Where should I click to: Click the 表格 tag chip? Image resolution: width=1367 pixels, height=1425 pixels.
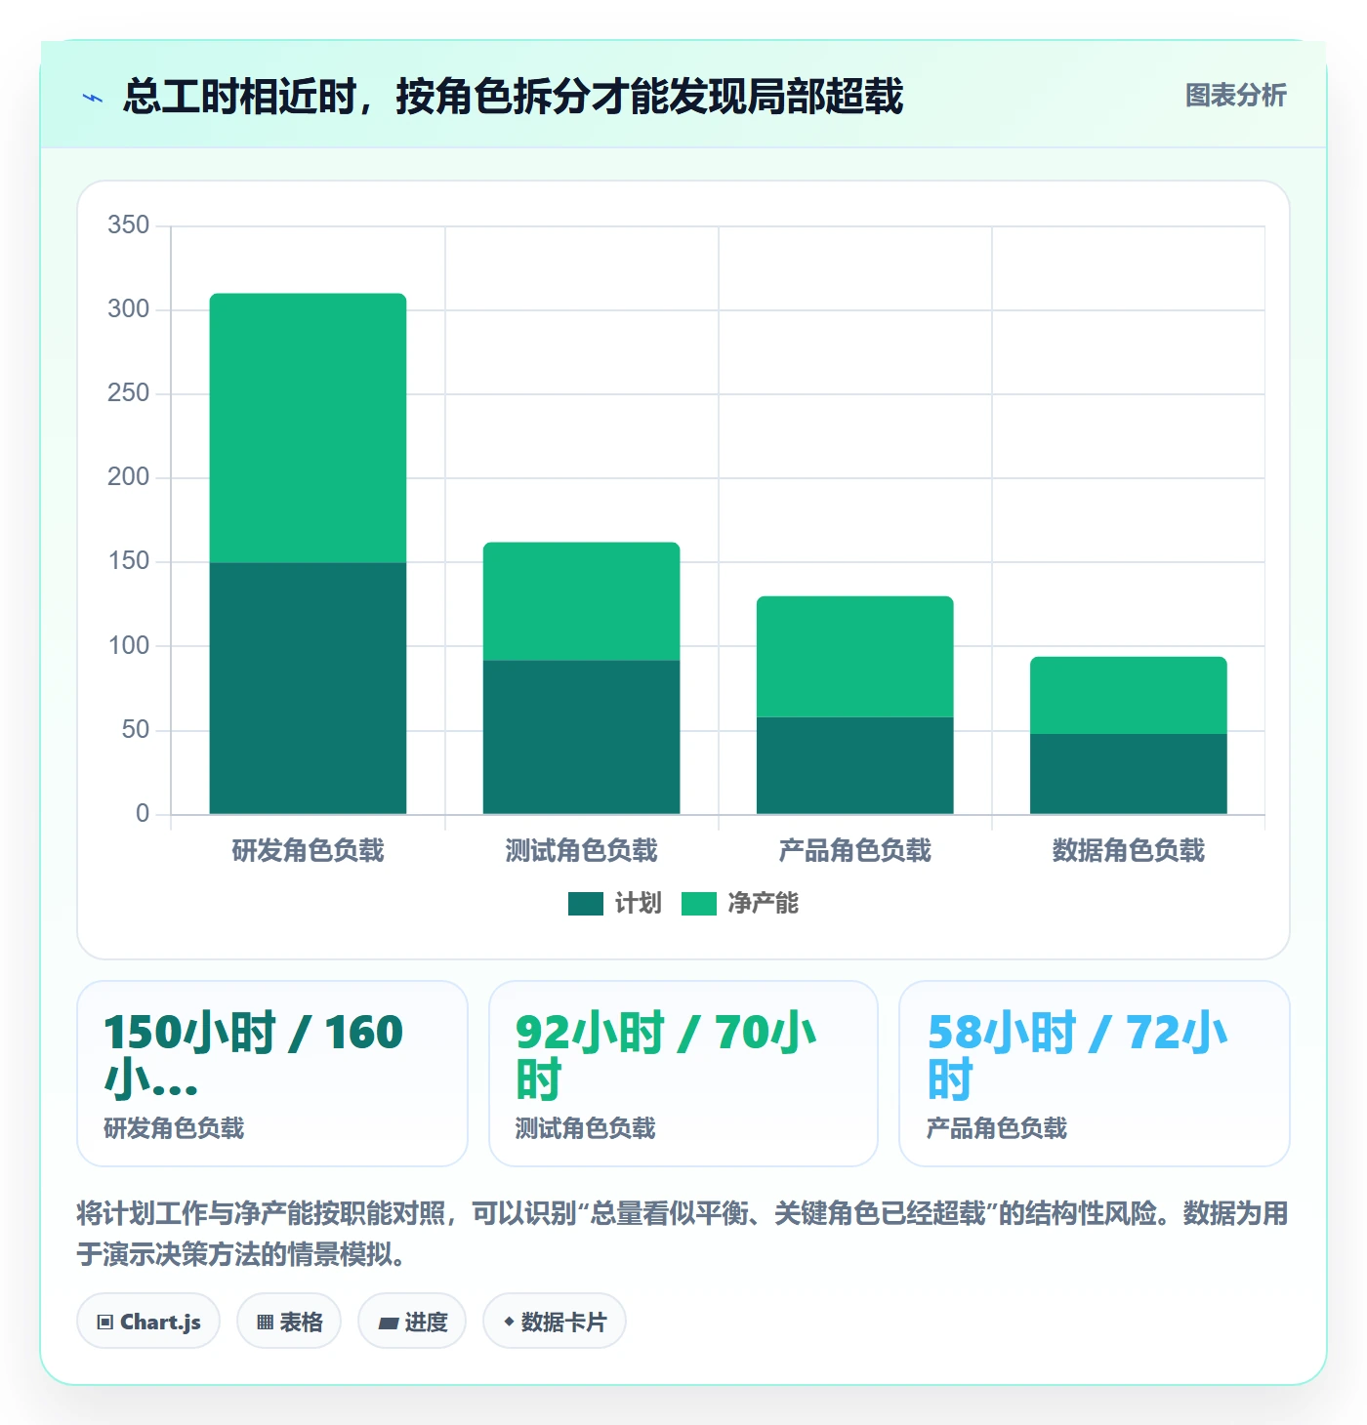(289, 1322)
